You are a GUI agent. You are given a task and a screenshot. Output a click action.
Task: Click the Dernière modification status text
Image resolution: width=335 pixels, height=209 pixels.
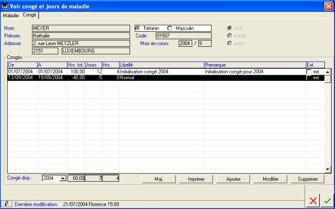[x=67, y=205]
